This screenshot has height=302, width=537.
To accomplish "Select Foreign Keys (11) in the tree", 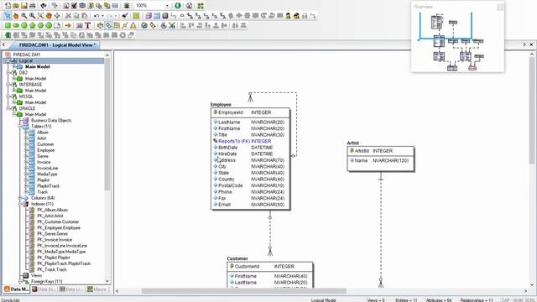I will click(47, 281).
